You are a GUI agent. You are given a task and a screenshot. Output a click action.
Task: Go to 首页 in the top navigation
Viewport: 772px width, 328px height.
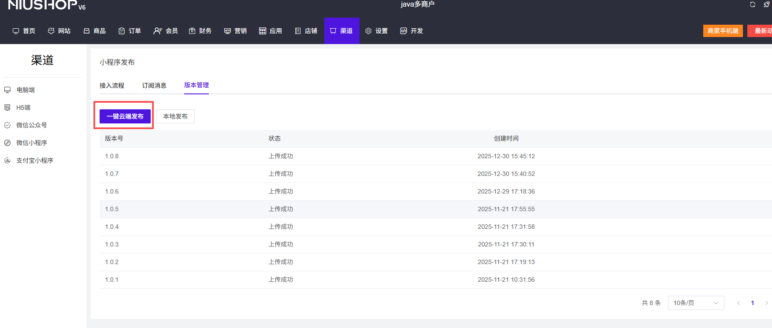24,31
